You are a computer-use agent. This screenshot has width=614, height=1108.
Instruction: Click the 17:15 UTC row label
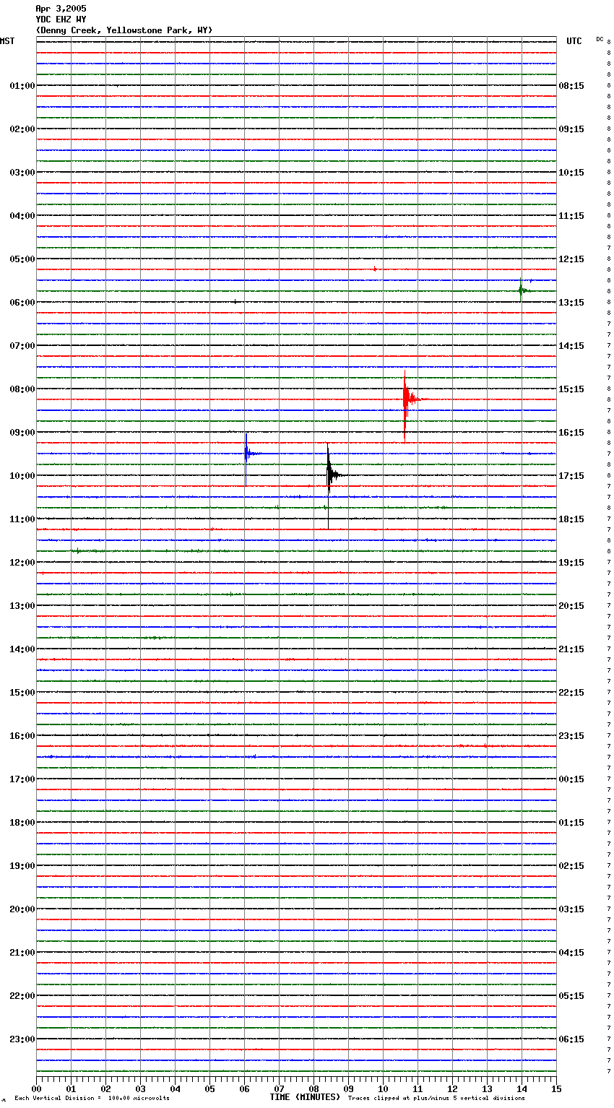click(x=571, y=476)
